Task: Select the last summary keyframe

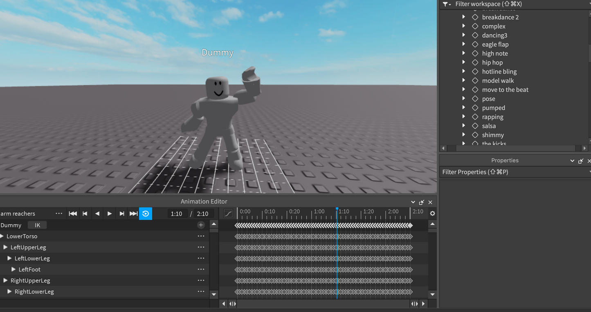Action: pyautogui.click(x=410, y=225)
